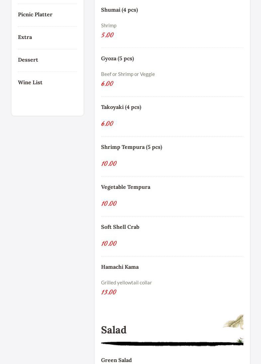This screenshot has height=364, width=261.
Task: Click the 5.00 price under Shumai
Action: (107, 35)
